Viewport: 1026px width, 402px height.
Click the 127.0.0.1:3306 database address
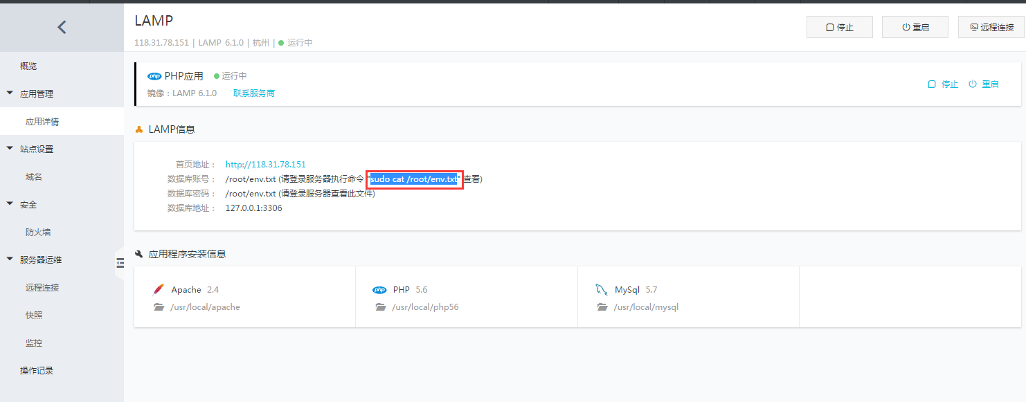coord(253,208)
